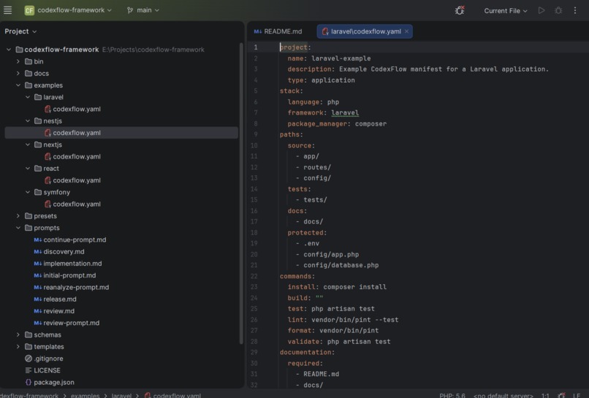Click the schemas folder icon
This screenshot has width=589, height=398.
pyautogui.click(x=28, y=334)
